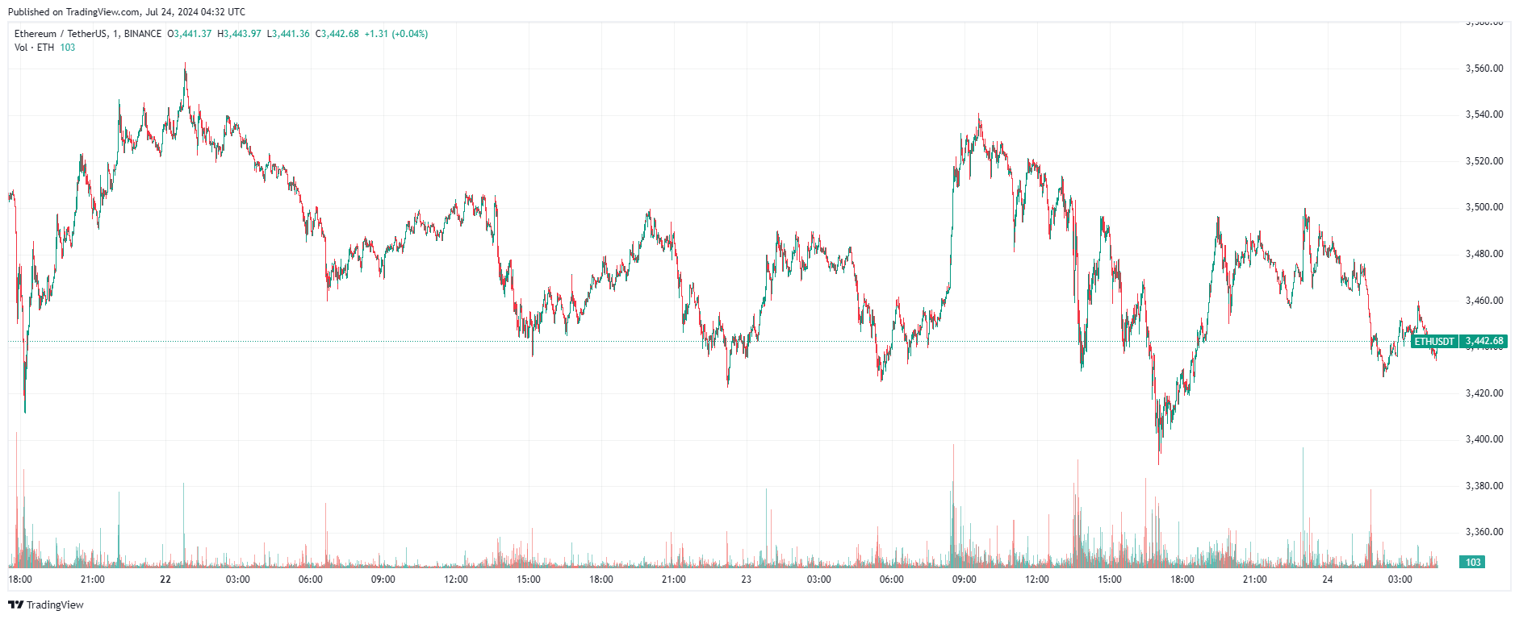Click the 3,540.00 price axis label
This screenshot has height=619, width=1519.
tap(1484, 114)
